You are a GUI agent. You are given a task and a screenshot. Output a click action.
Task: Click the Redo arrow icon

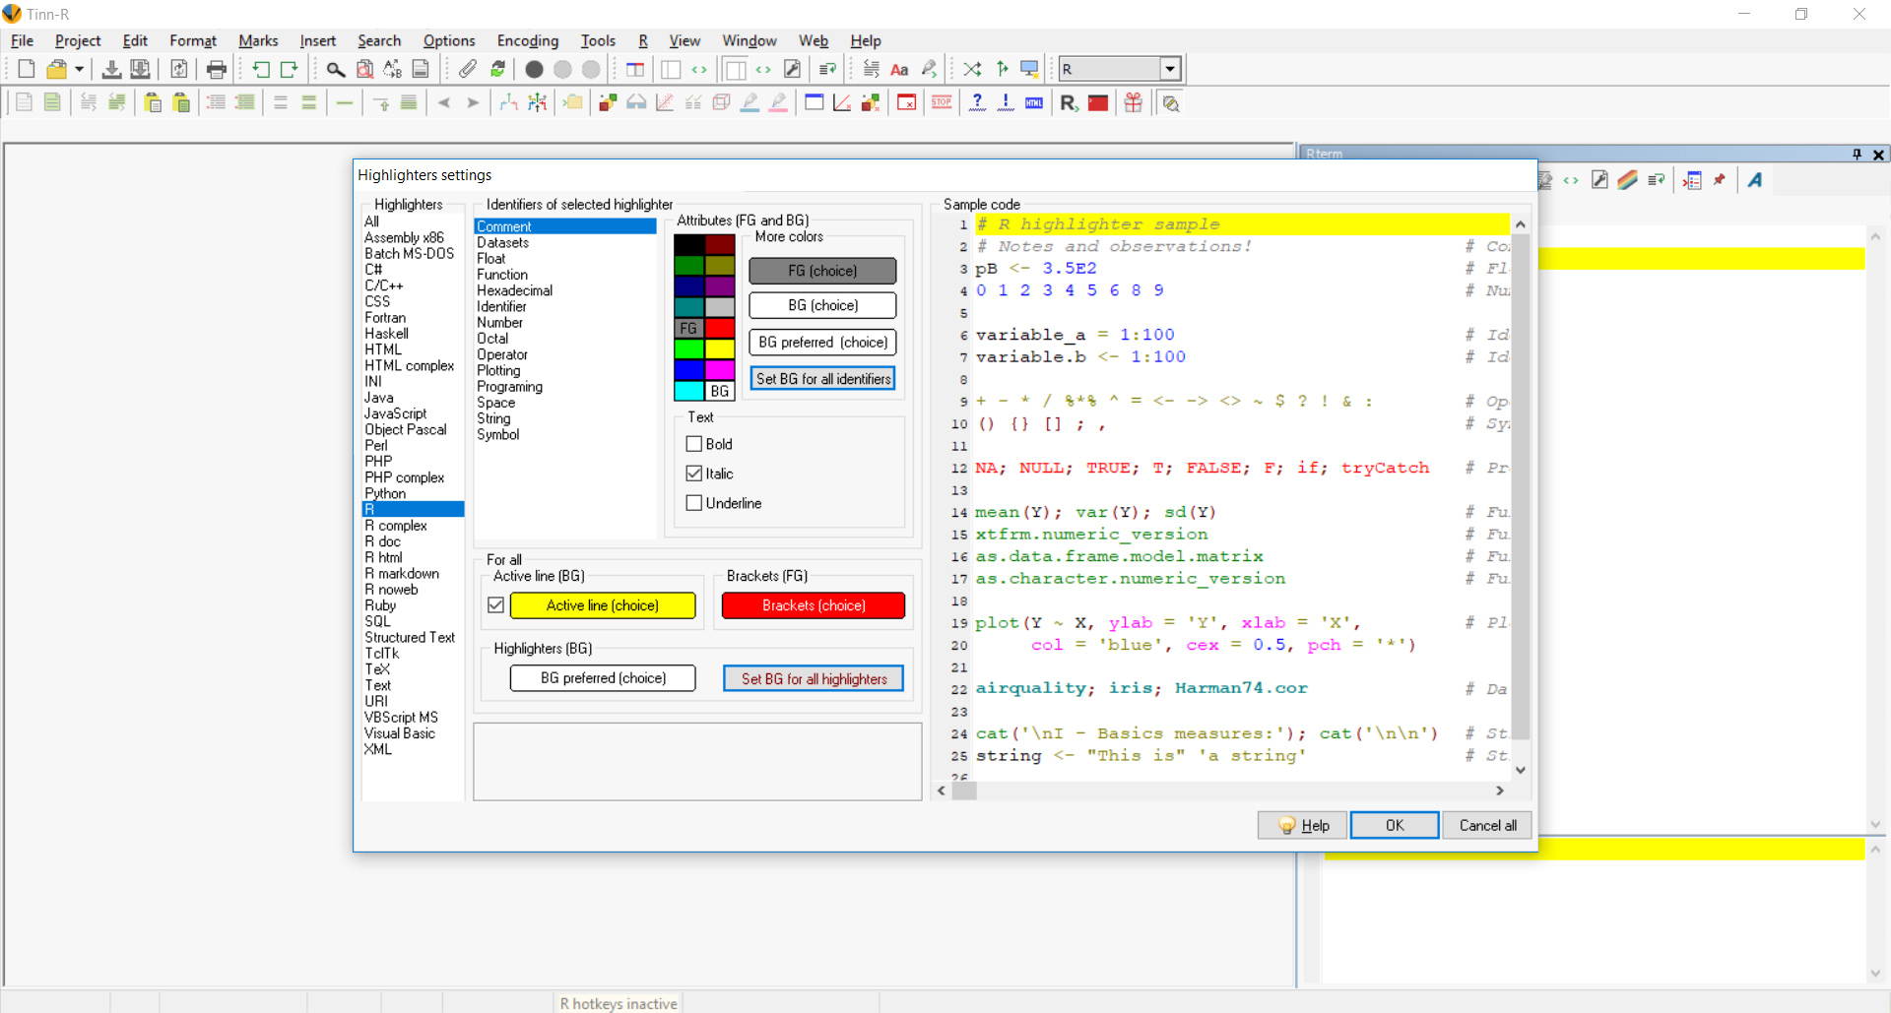pyautogui.click(x=290, y=69)
